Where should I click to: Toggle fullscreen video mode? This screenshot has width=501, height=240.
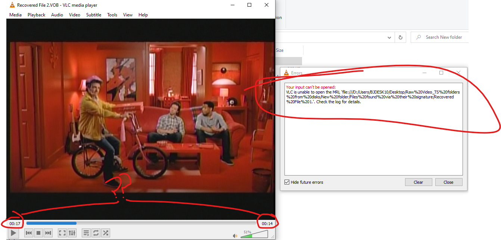click(62, 233)
